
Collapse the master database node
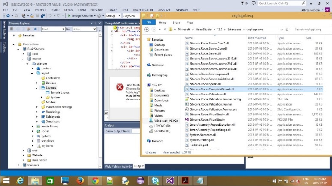[23, 59]
